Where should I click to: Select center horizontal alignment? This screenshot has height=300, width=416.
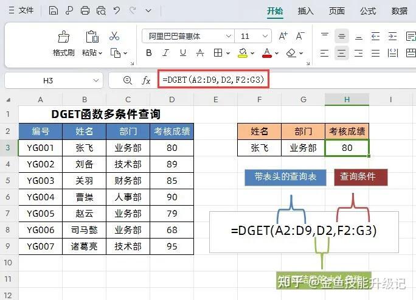(x=341, y=53)
